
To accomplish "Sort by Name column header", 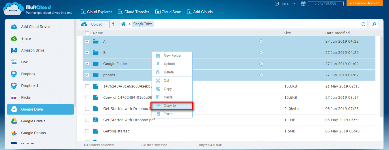I will coord(98,33).
